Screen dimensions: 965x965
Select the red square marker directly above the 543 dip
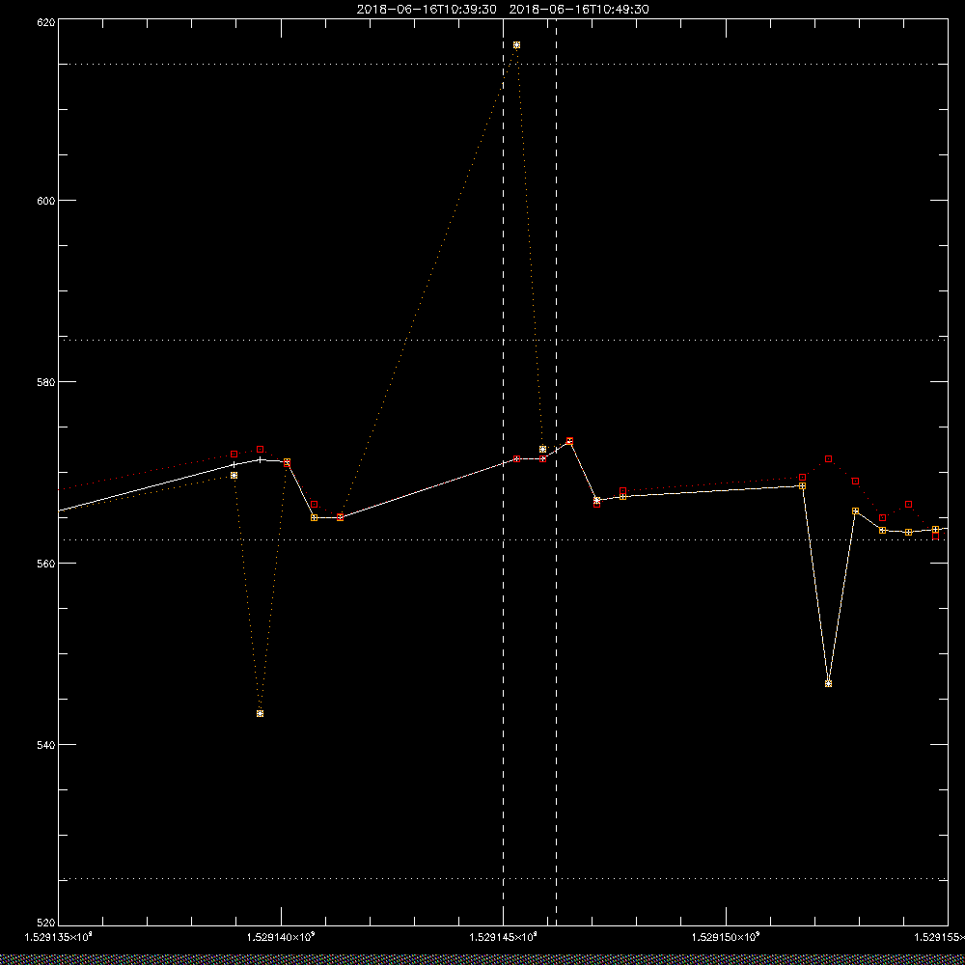click(x=261, y=450)
